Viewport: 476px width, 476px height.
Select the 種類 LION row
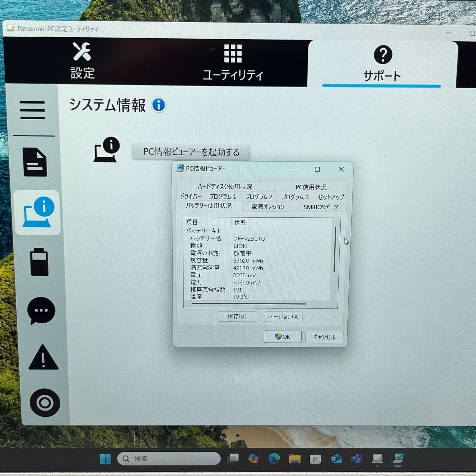tap(218, 246)
